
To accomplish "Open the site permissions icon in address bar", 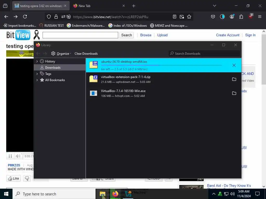I will pos(63,17).
